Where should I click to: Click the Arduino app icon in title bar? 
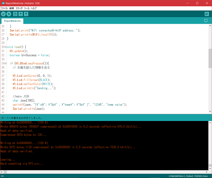(x=3, y=3)
